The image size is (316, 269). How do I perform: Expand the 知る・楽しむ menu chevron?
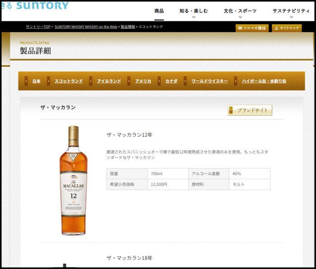click(194, 17)
